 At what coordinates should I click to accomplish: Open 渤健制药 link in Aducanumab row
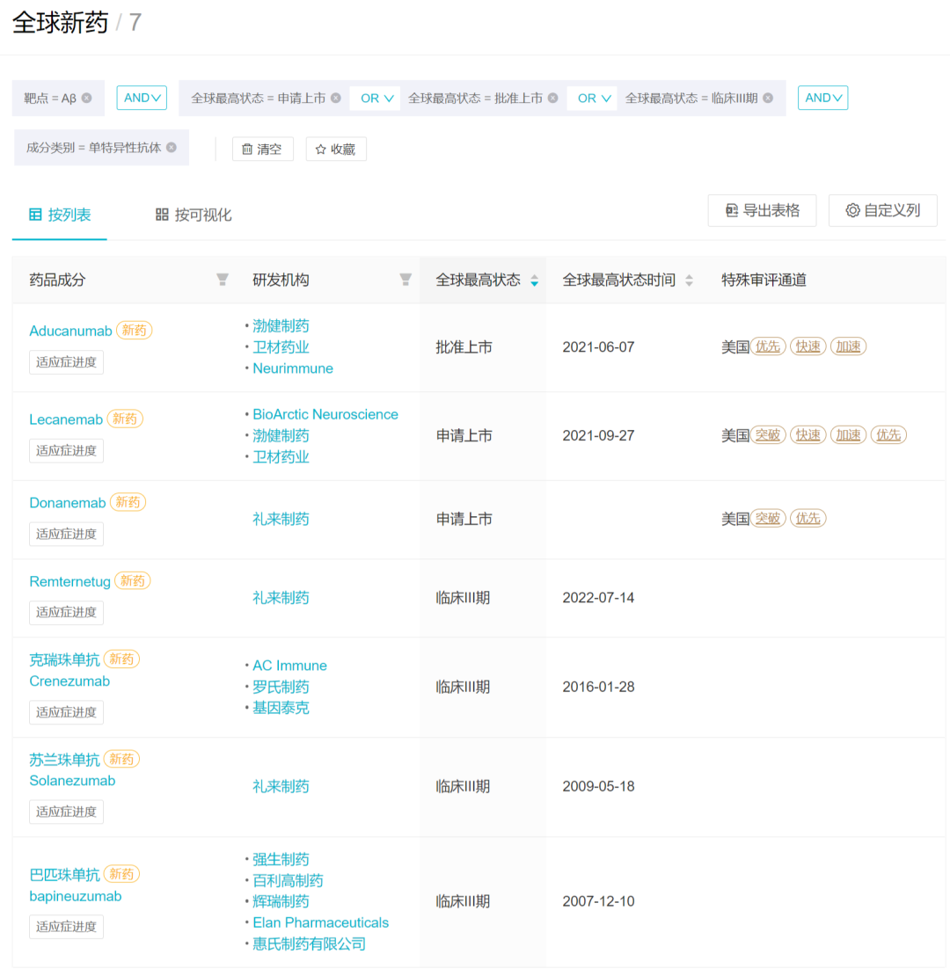(x=281, y=325)
